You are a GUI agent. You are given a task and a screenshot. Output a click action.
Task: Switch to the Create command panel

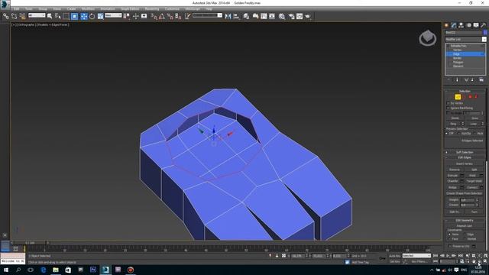(446, 25)
